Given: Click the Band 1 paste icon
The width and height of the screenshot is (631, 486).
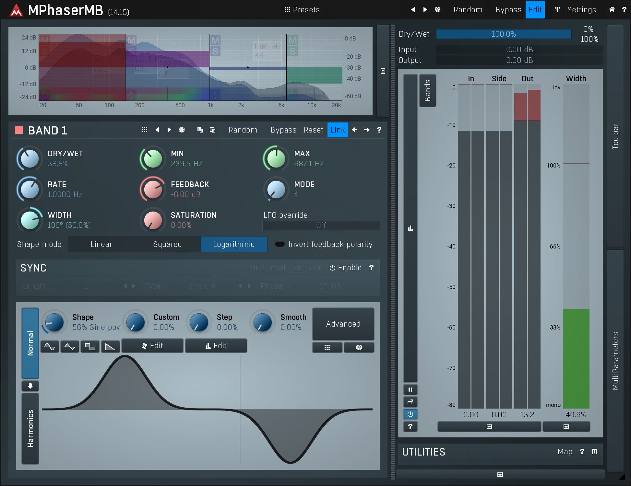Looking at the screenshot, I should click(x=212, y=130).
